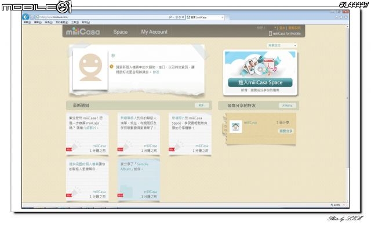Click the browser favorites star icon
371x225 pixels.
point(341,17)
